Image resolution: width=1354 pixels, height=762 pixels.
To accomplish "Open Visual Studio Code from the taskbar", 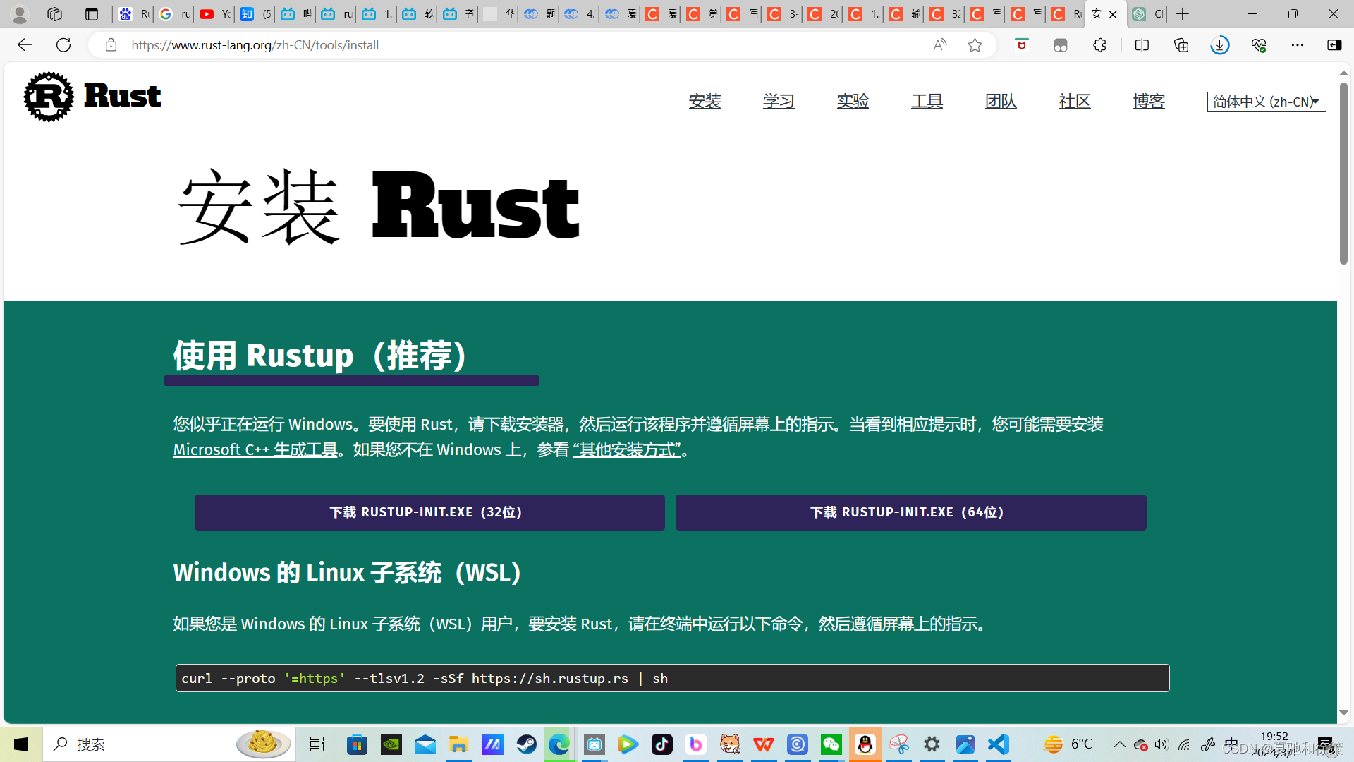I will [998, 744].
